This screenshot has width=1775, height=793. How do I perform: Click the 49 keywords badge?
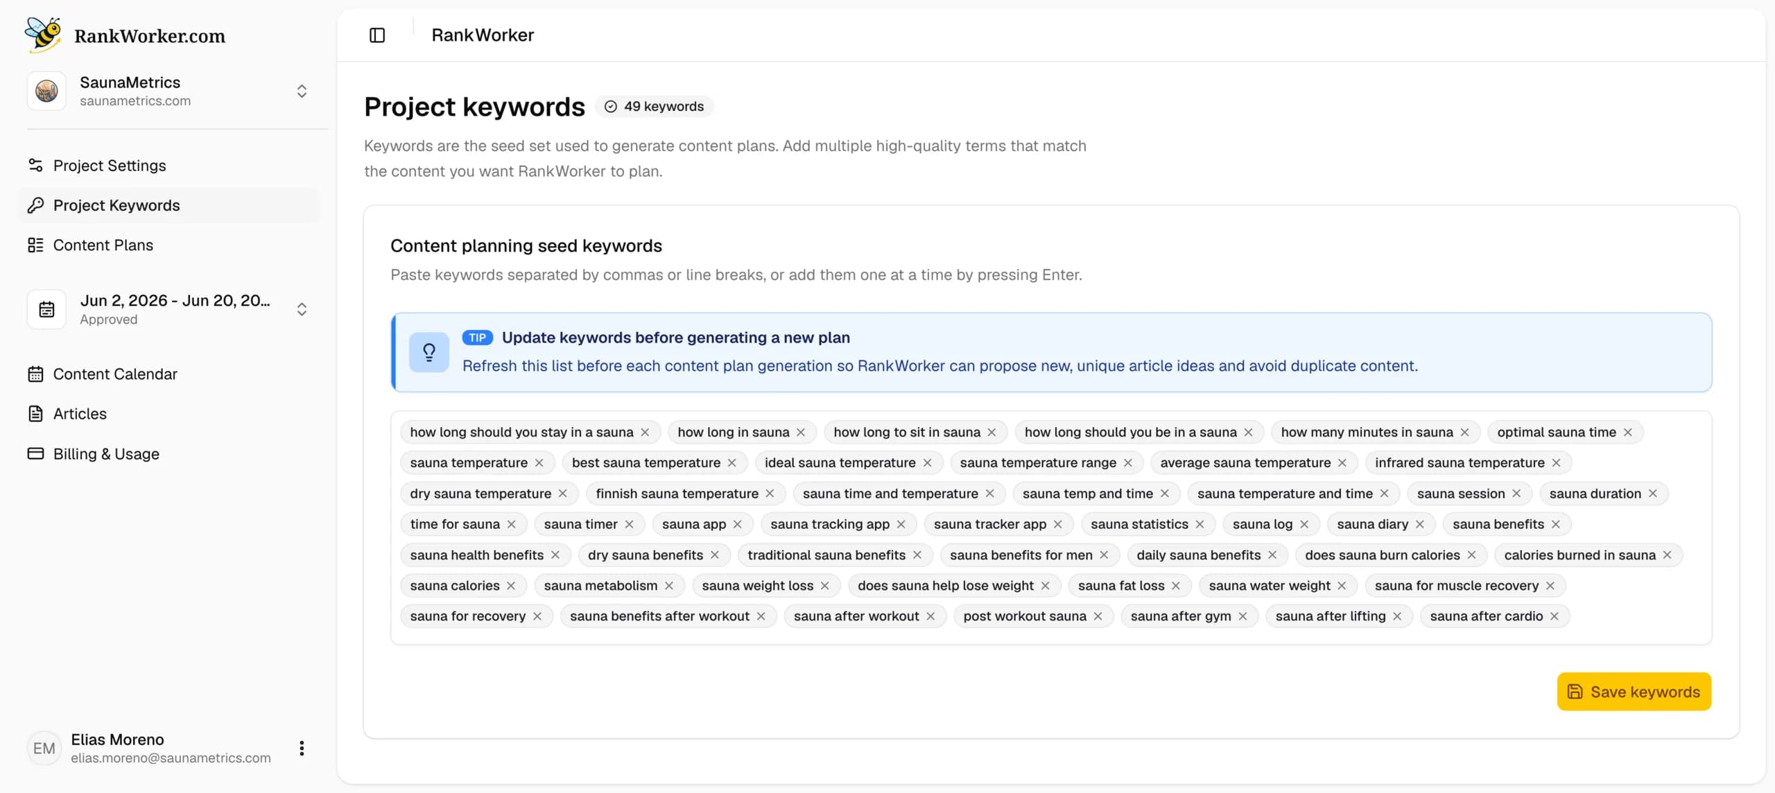654,106
